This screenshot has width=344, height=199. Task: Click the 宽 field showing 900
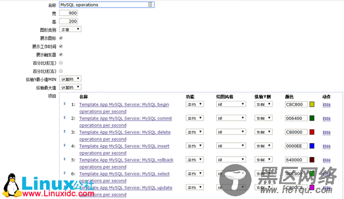68,13
